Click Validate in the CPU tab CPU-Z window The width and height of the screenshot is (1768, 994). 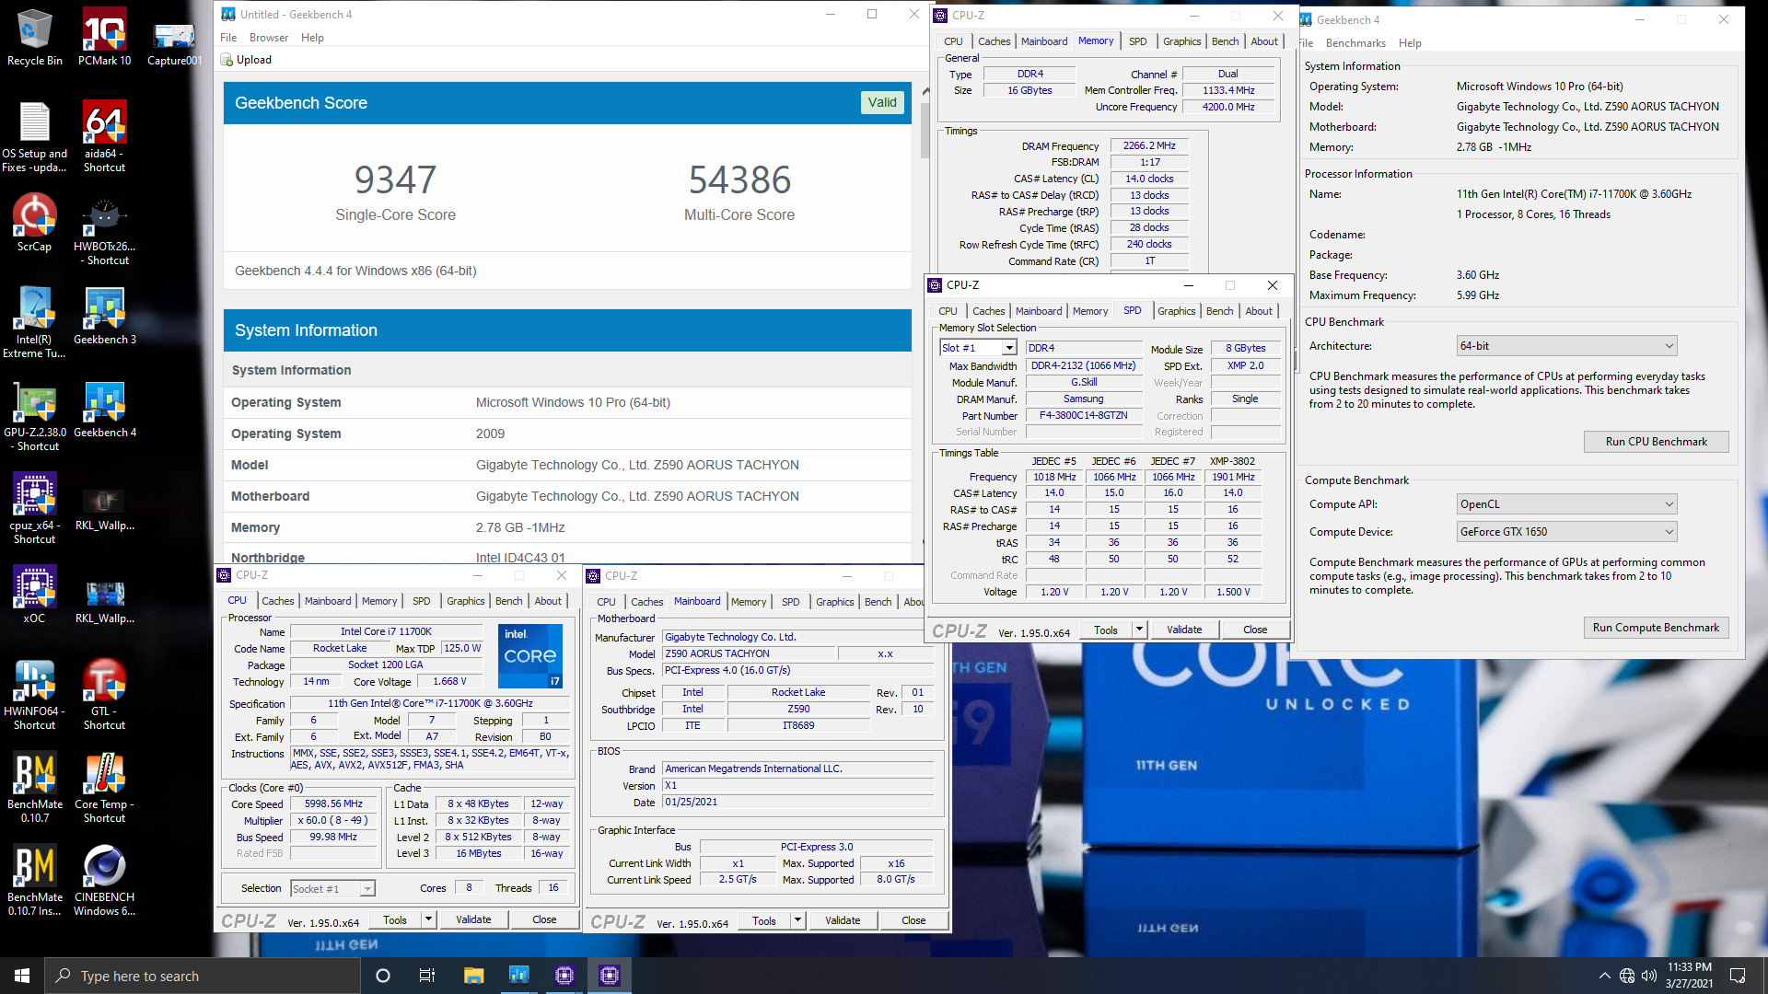(x=473, y=919)
